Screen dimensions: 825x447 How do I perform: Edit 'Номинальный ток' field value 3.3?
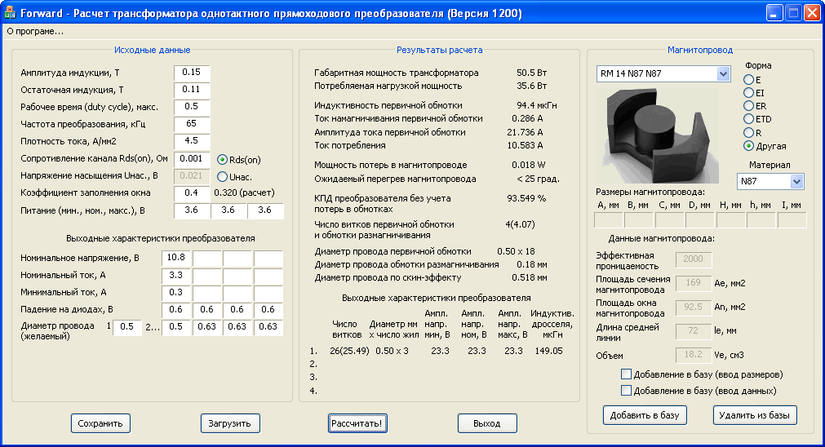(176, 276)
